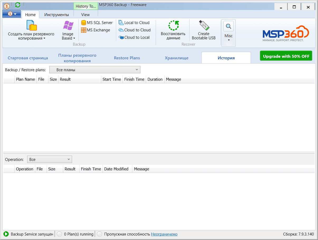Click the MS SQL Server backup icon
The image size is (318, 240).
(84, 23)
